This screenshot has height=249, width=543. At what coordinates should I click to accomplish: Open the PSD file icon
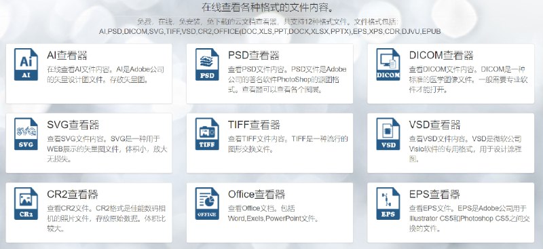click(207, 64)
